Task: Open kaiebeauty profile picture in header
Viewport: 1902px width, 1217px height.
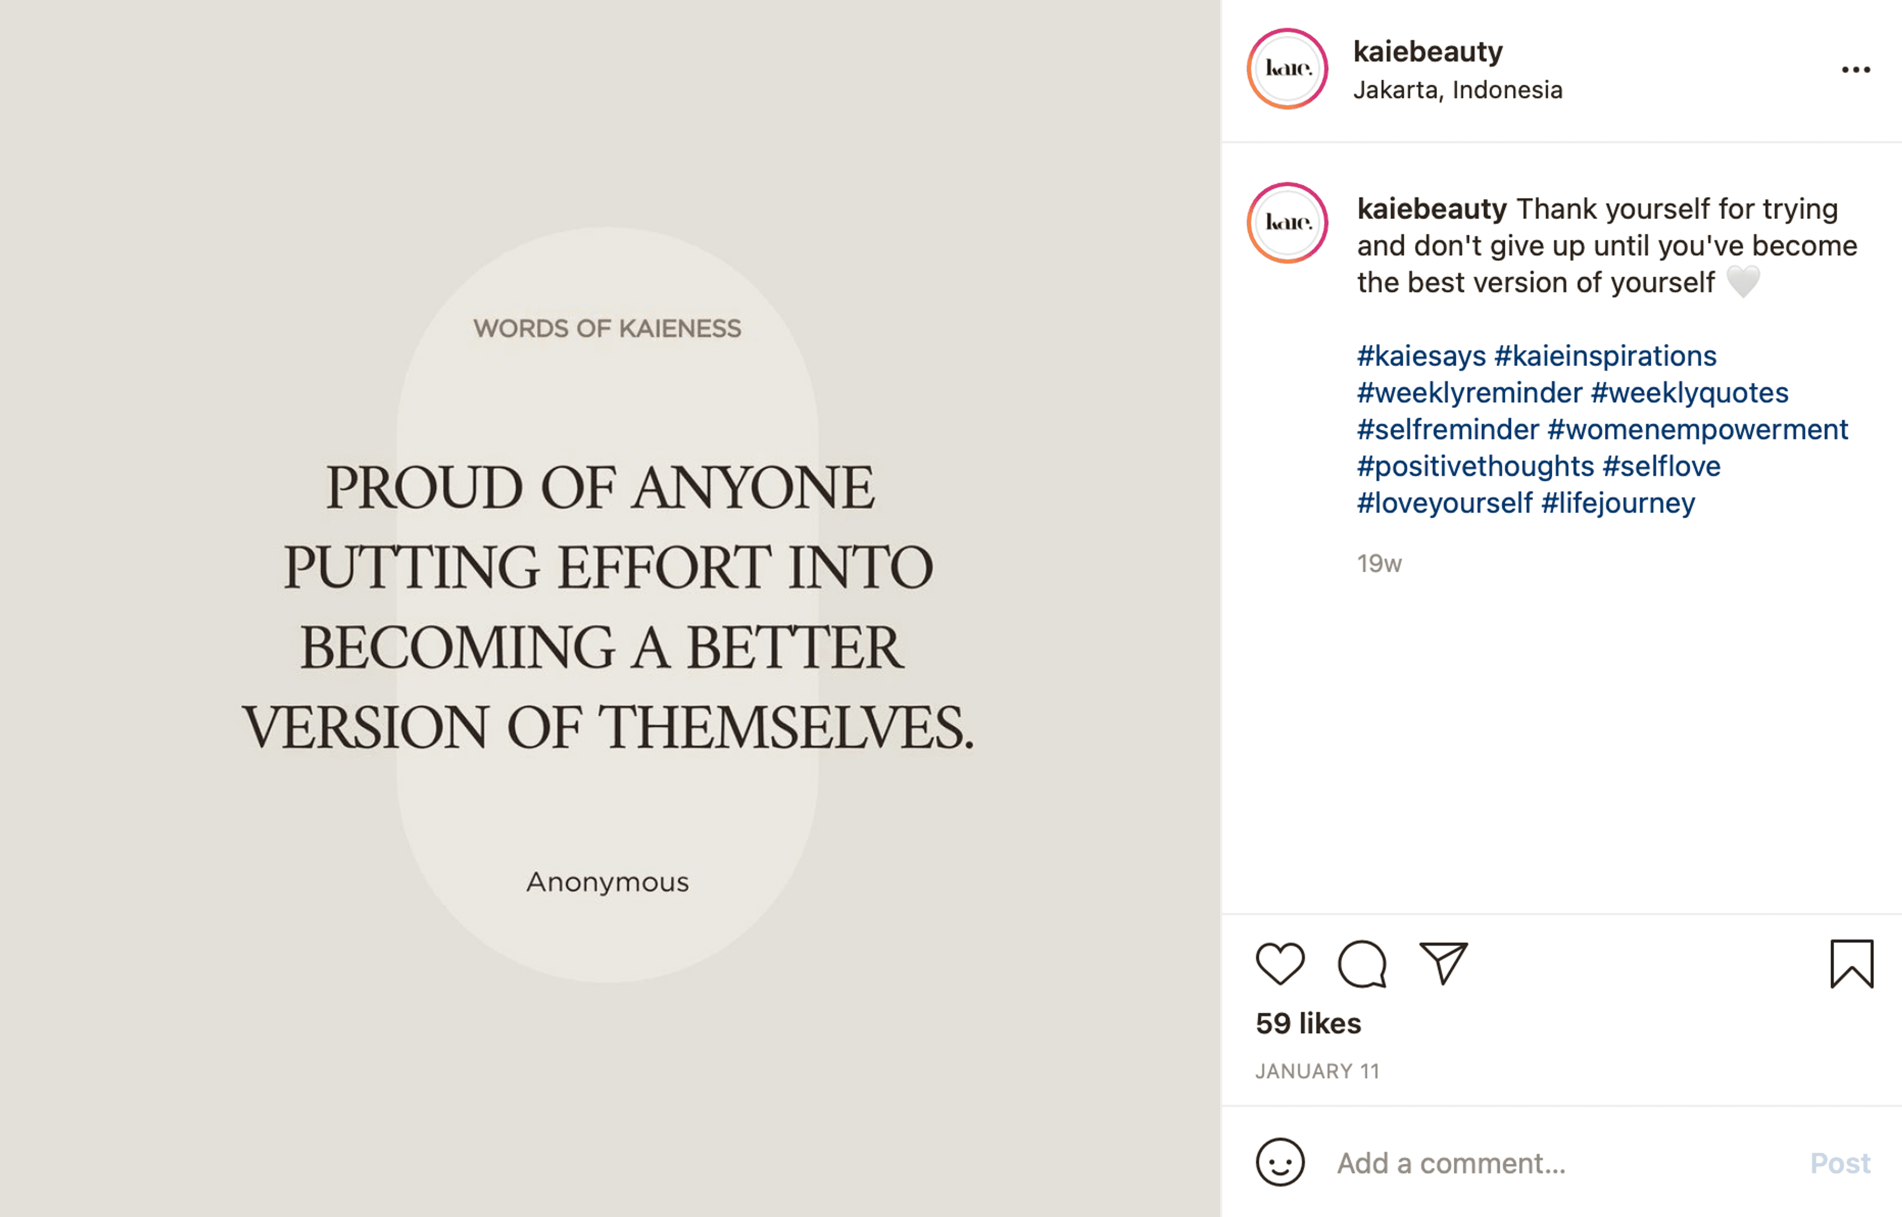Action: pos(1287,69)
